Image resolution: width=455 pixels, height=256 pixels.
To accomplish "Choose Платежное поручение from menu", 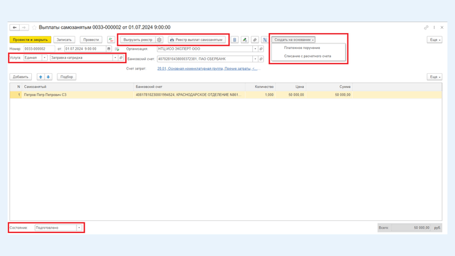I will pyautogui.click(x=302, y=48).
